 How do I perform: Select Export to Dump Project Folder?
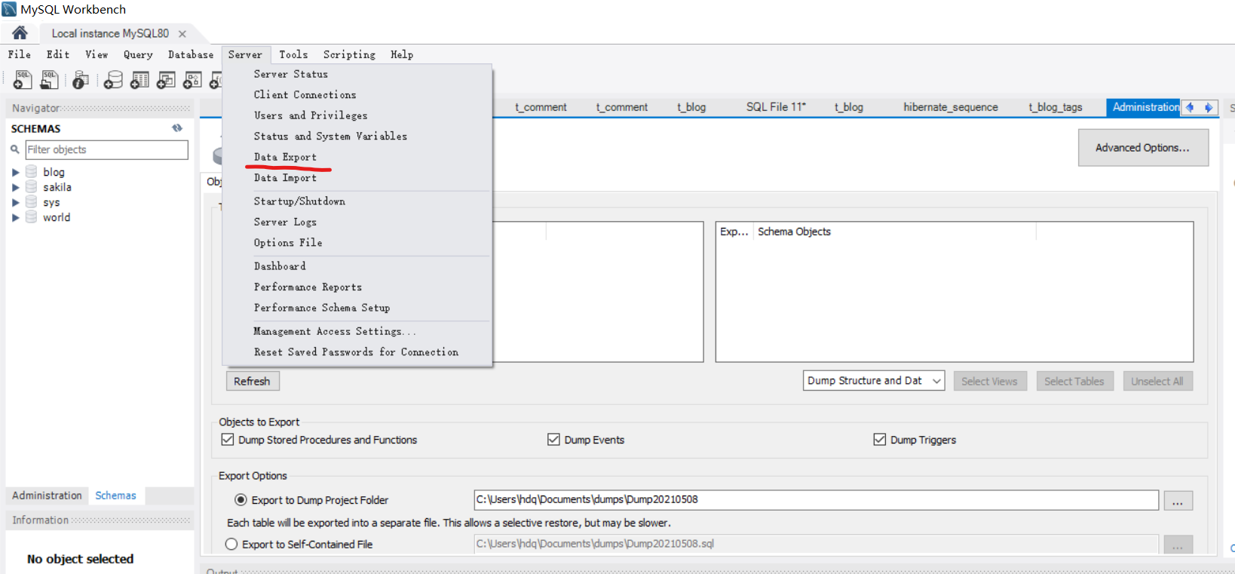point(241,499)
